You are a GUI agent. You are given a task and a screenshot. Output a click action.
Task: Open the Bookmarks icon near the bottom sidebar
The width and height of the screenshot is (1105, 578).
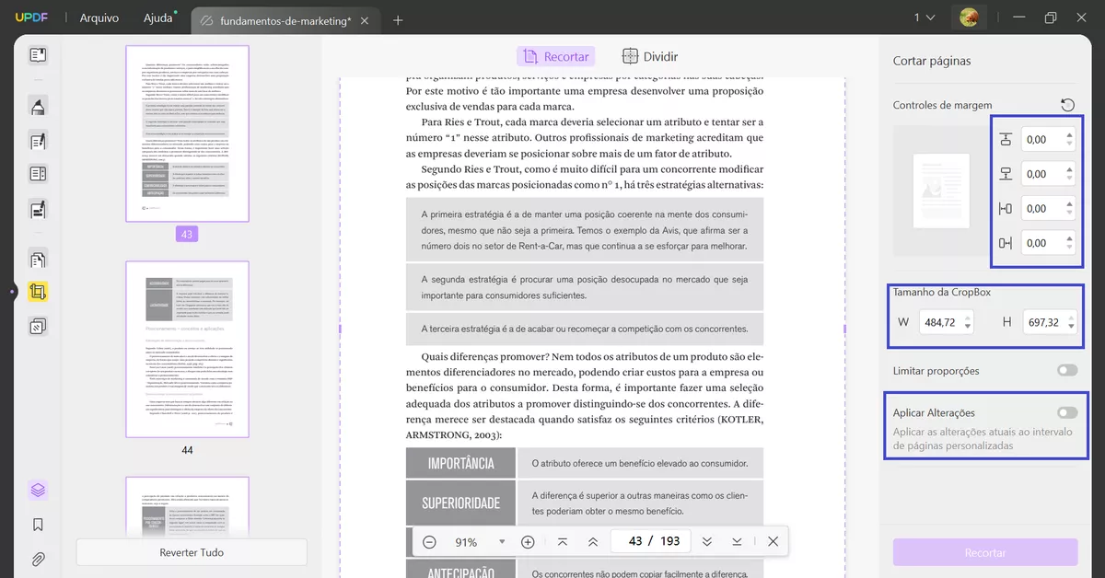(37, 524)
